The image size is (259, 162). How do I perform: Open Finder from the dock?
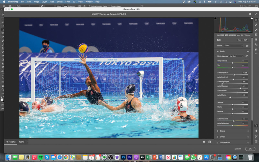(x=9, y=157)
